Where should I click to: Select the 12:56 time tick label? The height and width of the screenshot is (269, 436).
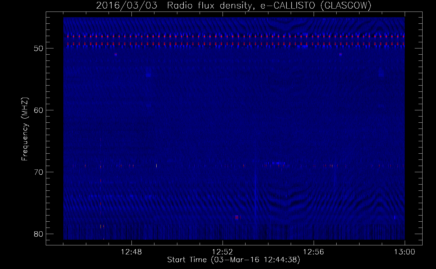click(314, 252)
